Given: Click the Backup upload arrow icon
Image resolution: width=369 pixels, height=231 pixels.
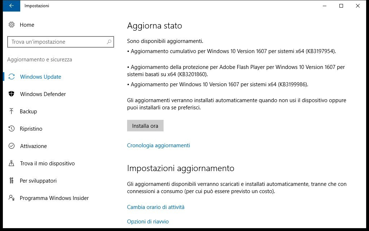Looking at the screenshot, I should (x=12, y=112).
